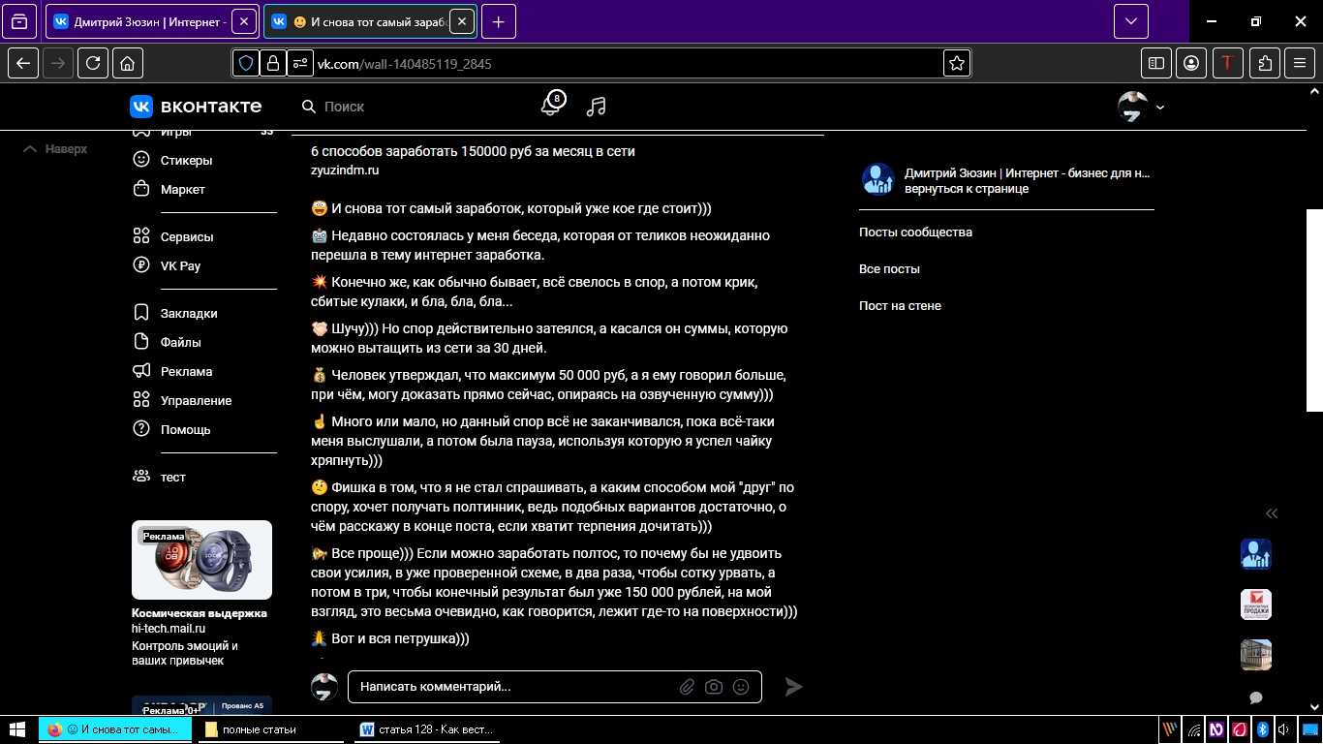This screenshot has width=1323, height=744.
Task: Open the VK music player icon
Action: [597, 107]
